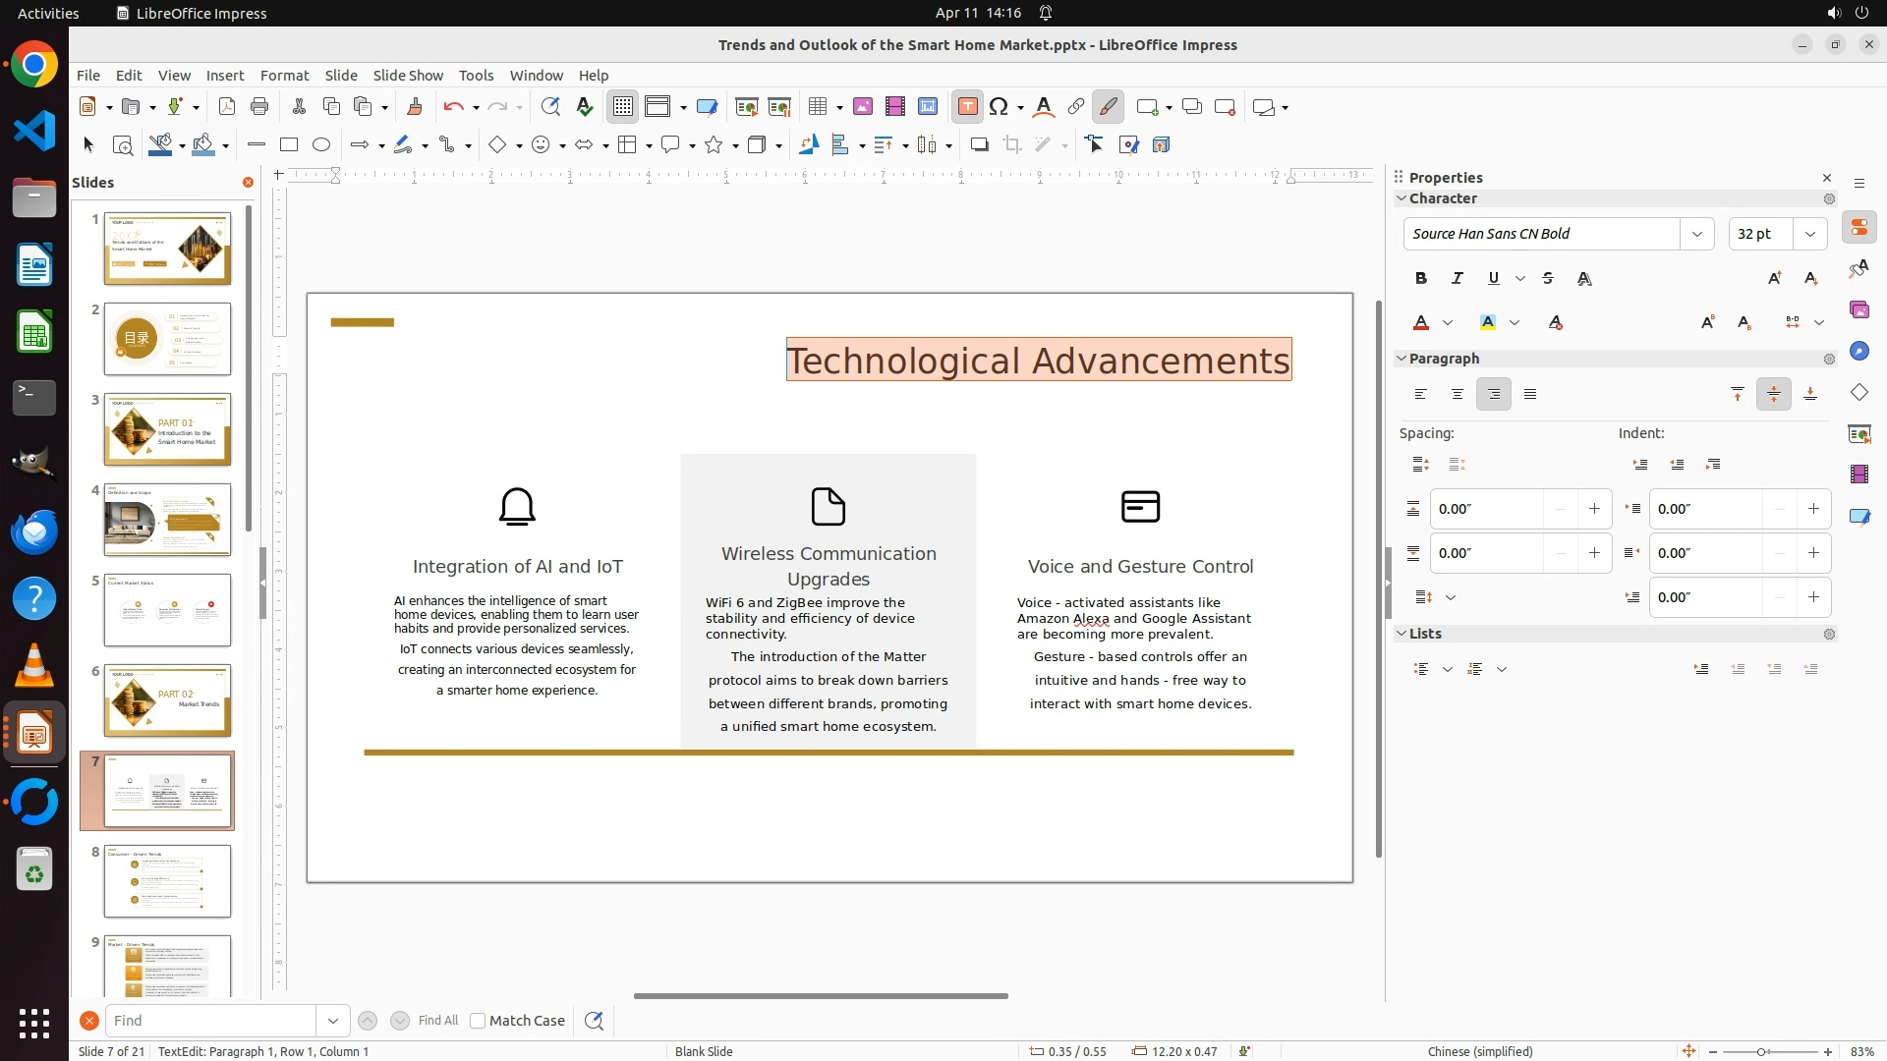1887x1061 pixels.
Task: Set paragraph alignment to centered
Action: [1457, 395]
